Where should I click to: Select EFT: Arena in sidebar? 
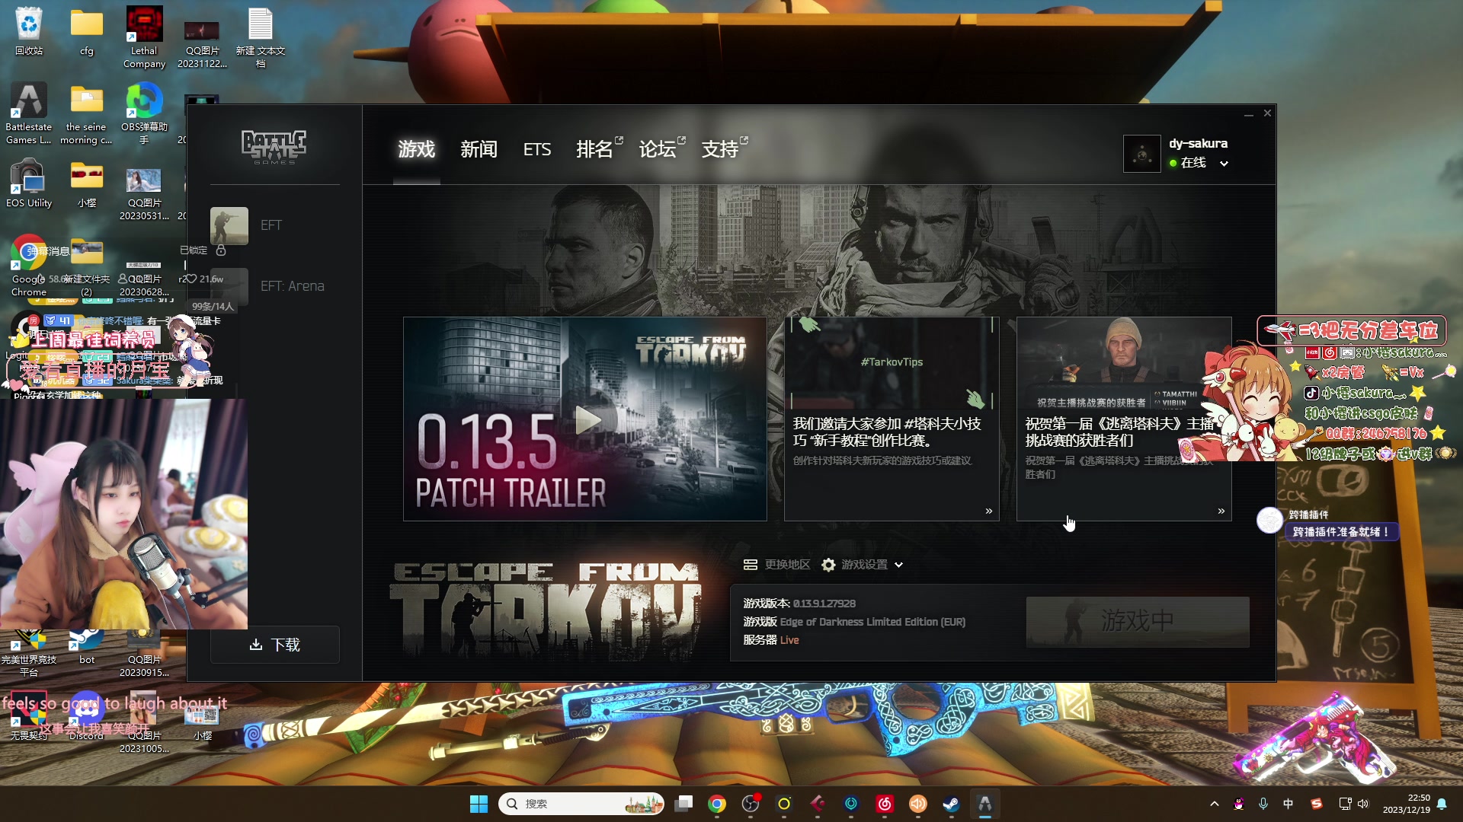[292, 286]
